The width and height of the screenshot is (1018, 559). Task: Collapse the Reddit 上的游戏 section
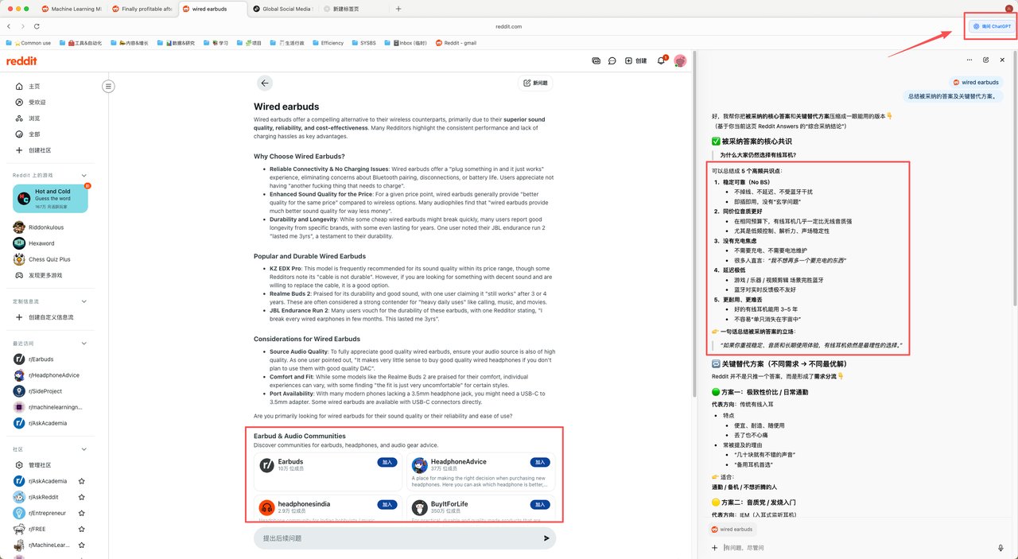(x=84, y=176)
